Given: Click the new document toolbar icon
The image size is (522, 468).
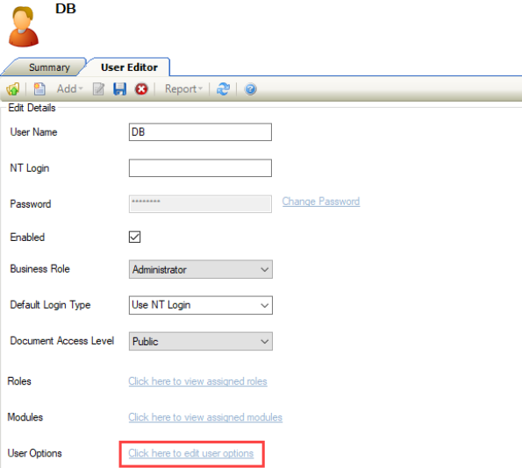Looking at the screenshot, I should tap(39, 89).
